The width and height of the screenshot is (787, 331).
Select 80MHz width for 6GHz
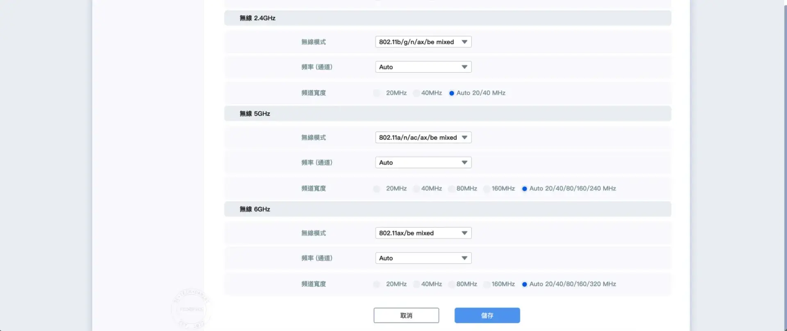point(451,284)
